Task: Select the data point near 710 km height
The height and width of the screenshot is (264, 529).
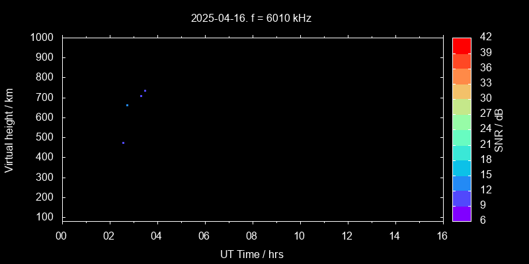Action: coord(141,96)
